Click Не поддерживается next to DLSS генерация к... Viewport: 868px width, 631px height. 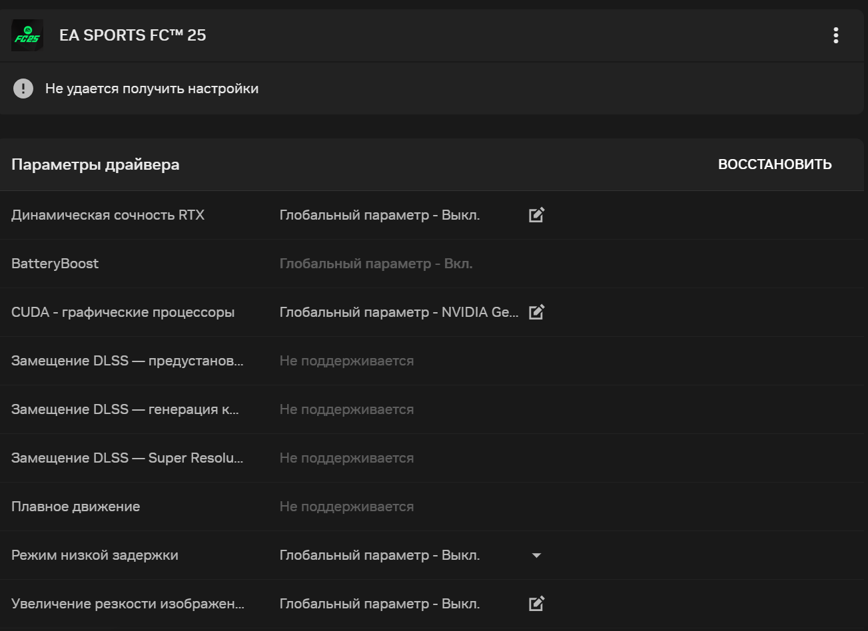[x=346, y=409]
